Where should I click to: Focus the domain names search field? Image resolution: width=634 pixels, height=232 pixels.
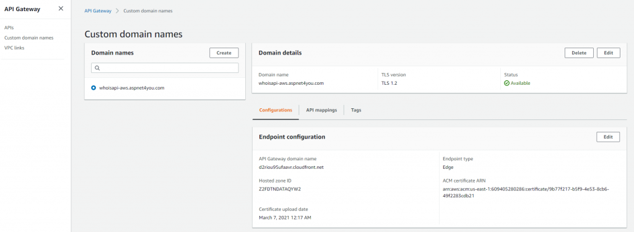tap(165, 68)
